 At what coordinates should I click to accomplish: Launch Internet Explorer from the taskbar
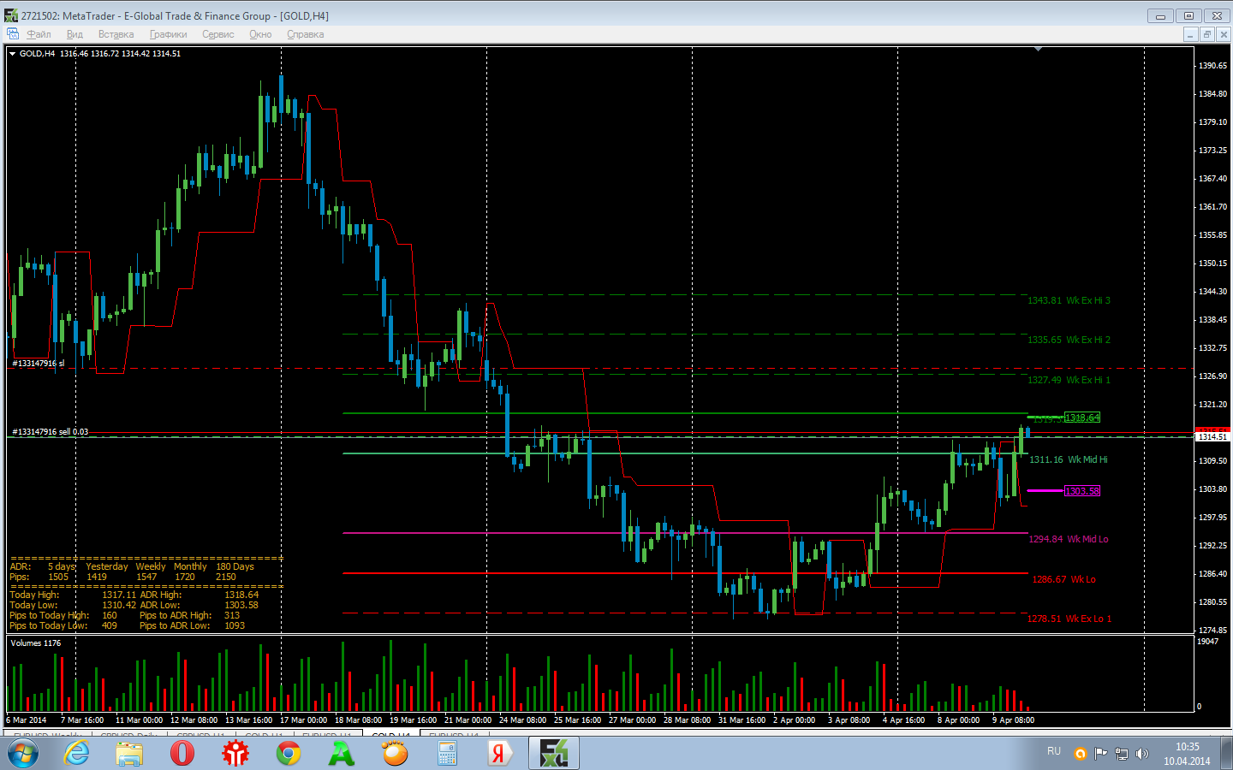(x=77, y=754)
